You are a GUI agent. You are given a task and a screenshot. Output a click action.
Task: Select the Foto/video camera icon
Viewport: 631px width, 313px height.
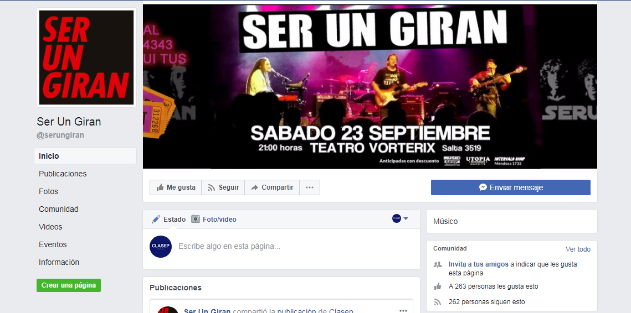196,220
